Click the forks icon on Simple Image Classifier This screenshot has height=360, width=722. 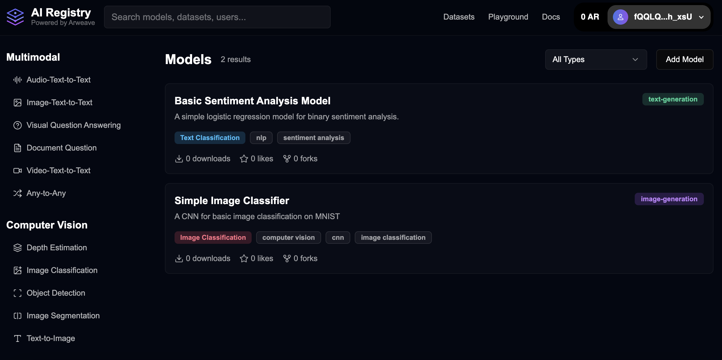(287, 259)
